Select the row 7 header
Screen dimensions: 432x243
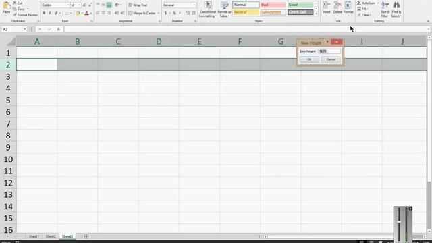[8, 124]
